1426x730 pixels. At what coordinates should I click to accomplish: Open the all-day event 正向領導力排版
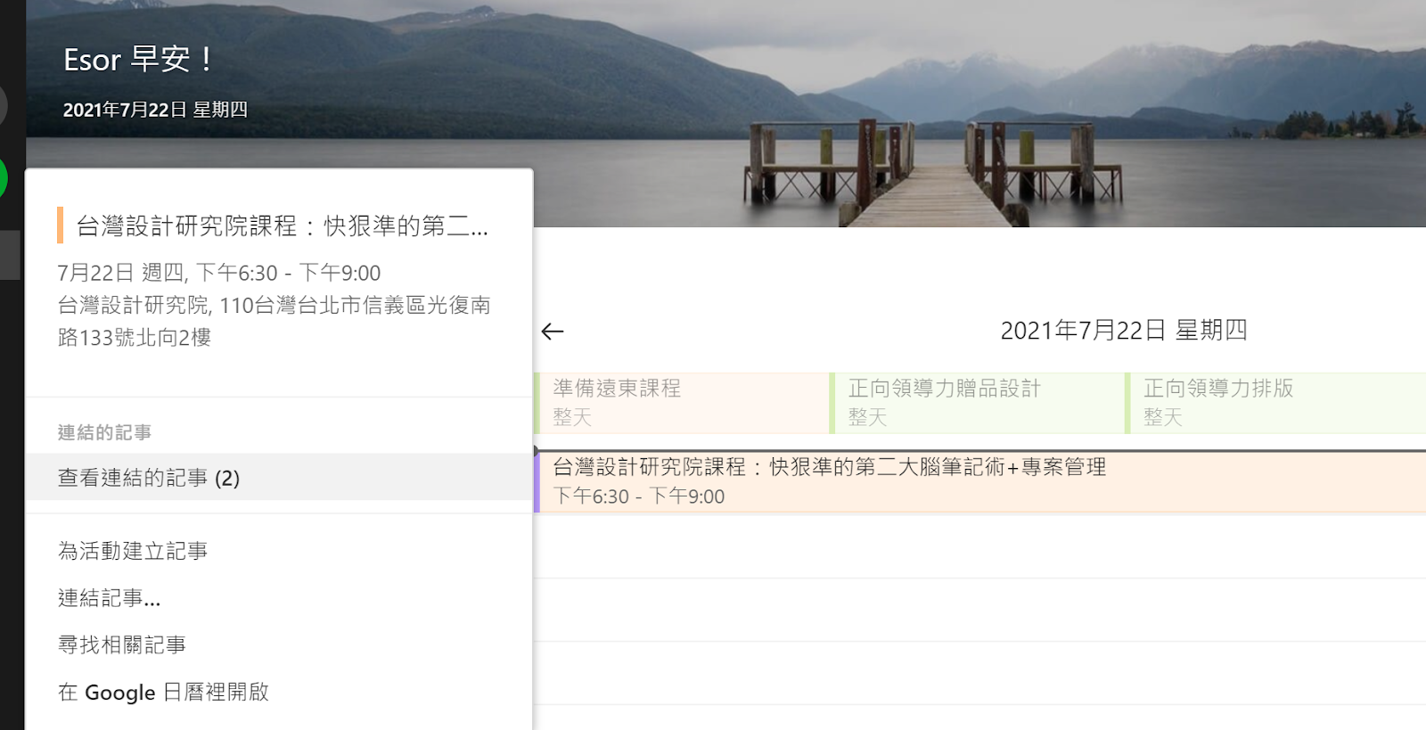click(x=1275, y=403)
